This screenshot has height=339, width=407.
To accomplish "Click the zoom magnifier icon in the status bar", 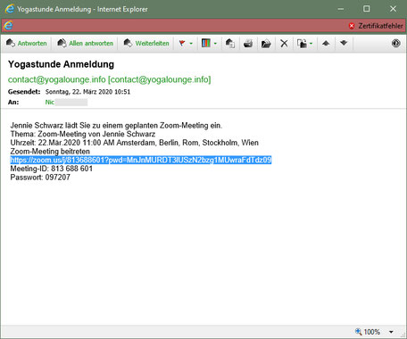I will pos(358,331).
